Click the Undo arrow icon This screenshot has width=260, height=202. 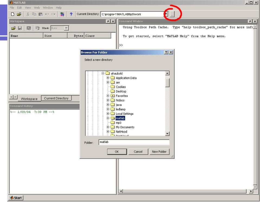click(47, 14)
